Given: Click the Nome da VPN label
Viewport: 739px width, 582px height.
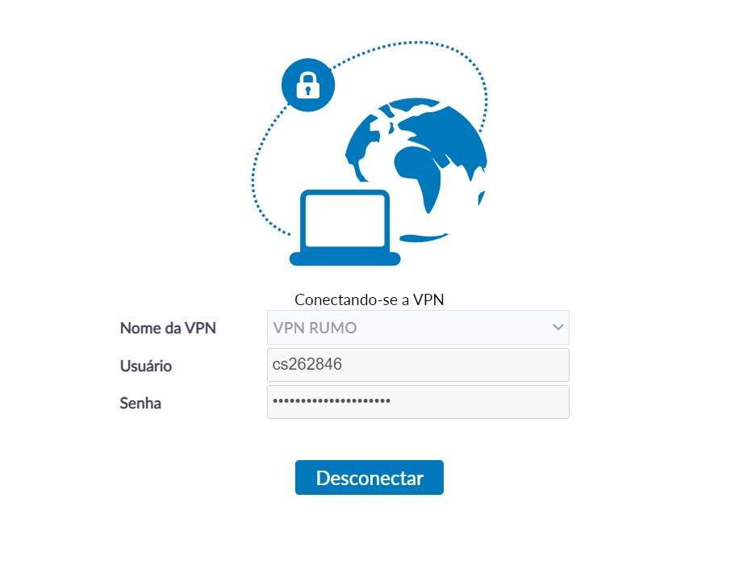Looking at the screenshot, I should point(168,328).
